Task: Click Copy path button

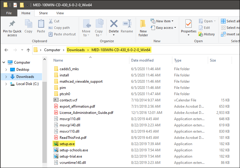Action: point(59,28)
